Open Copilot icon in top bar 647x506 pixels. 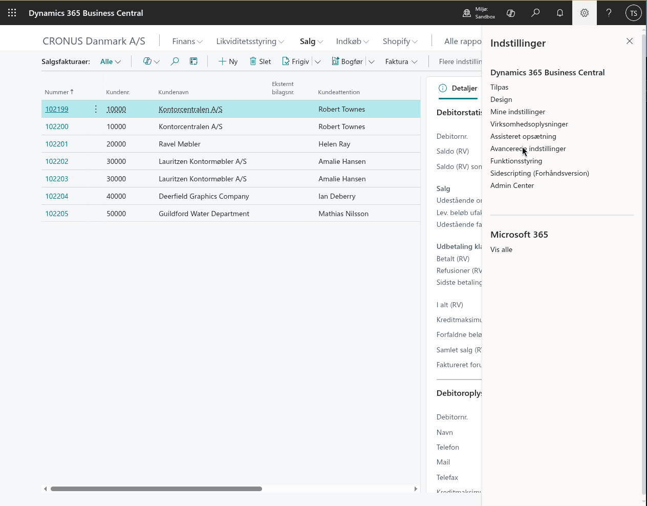pos(511,13)
